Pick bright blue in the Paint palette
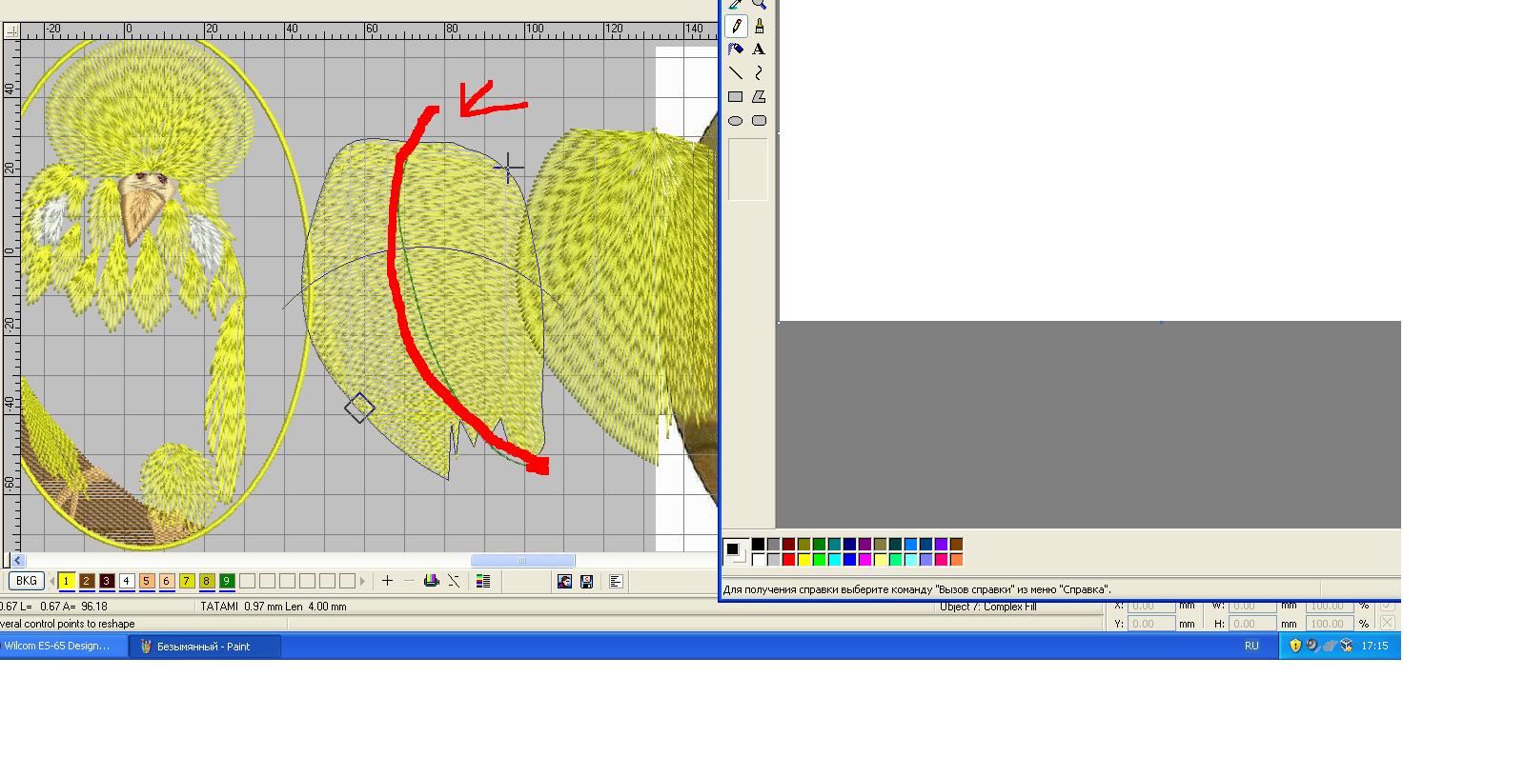The height and width of the screenshot is (757, 1525). click(849, 560)
